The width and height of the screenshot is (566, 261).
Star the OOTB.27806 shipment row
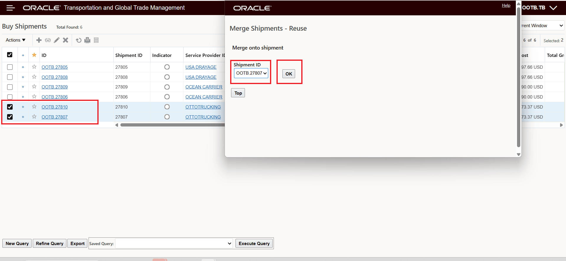pos(34,96)
